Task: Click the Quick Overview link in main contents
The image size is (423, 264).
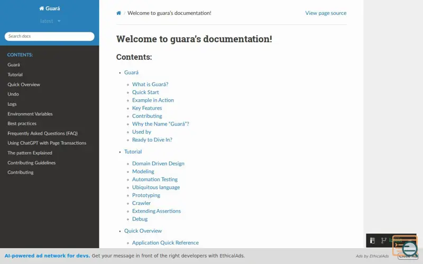Action: pos(143,231)
